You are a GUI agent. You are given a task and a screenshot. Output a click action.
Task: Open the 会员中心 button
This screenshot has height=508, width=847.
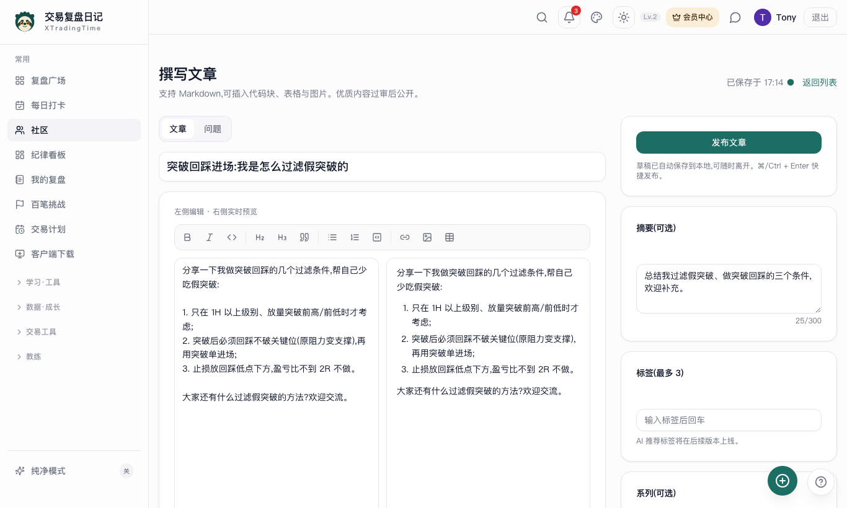click(693, 17)
